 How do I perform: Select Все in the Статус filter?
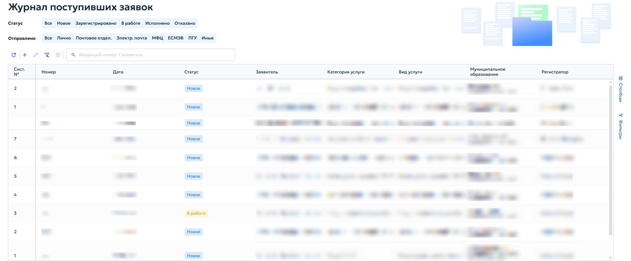coord(48,23)
